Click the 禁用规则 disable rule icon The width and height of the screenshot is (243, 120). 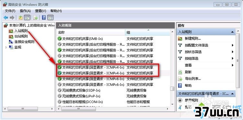pyautogui.click(x=180, y=100)
